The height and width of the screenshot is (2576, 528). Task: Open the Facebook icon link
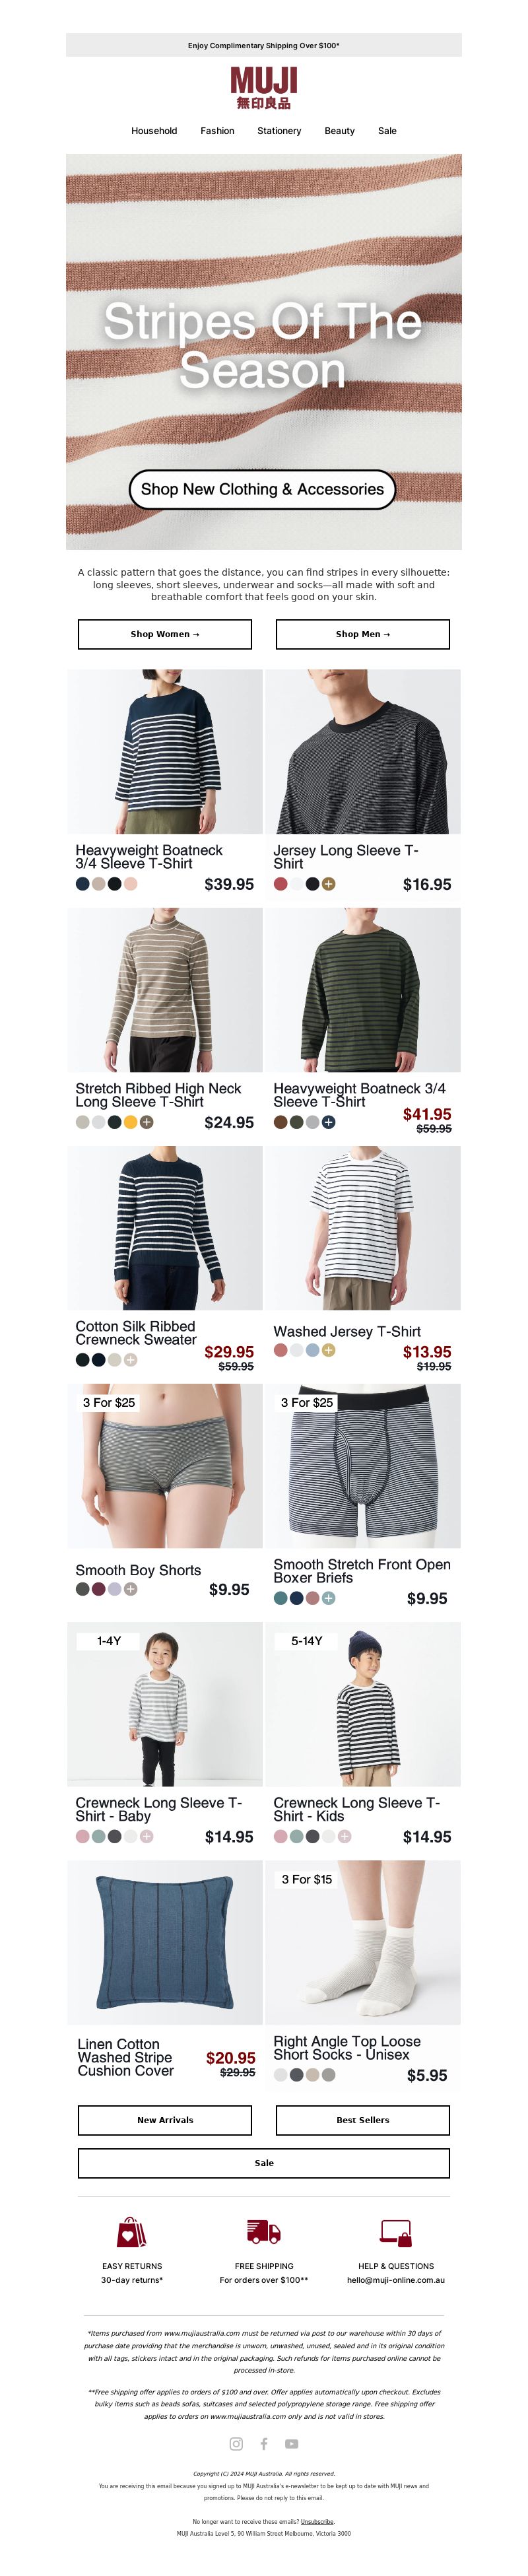pos(264,2444)
